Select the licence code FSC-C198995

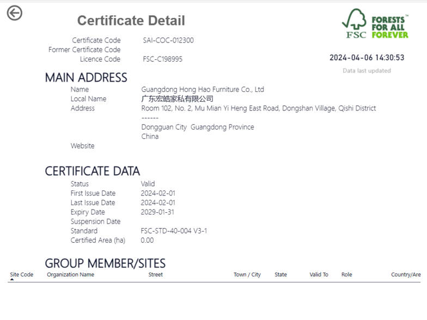(x=163, y=59)
